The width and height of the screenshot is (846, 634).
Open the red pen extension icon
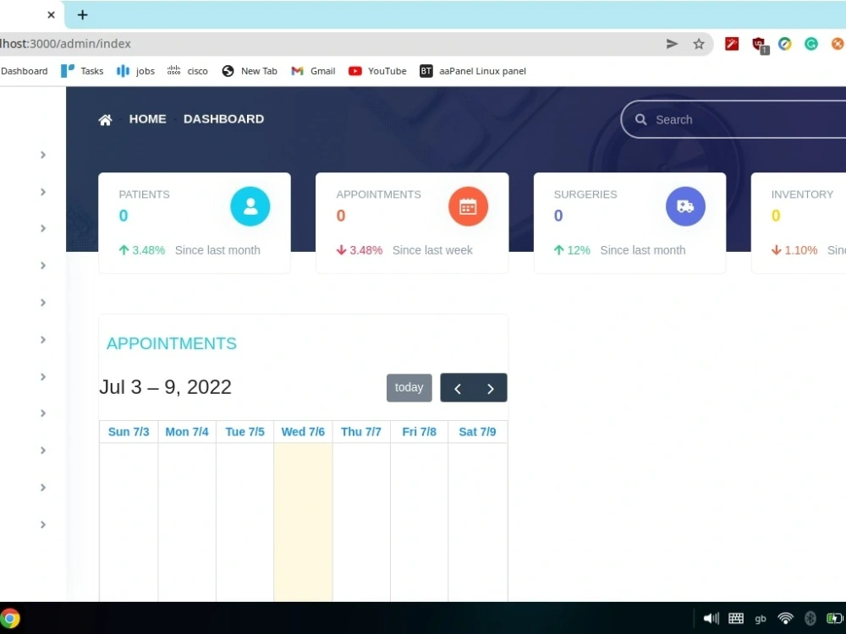[732, 44]
